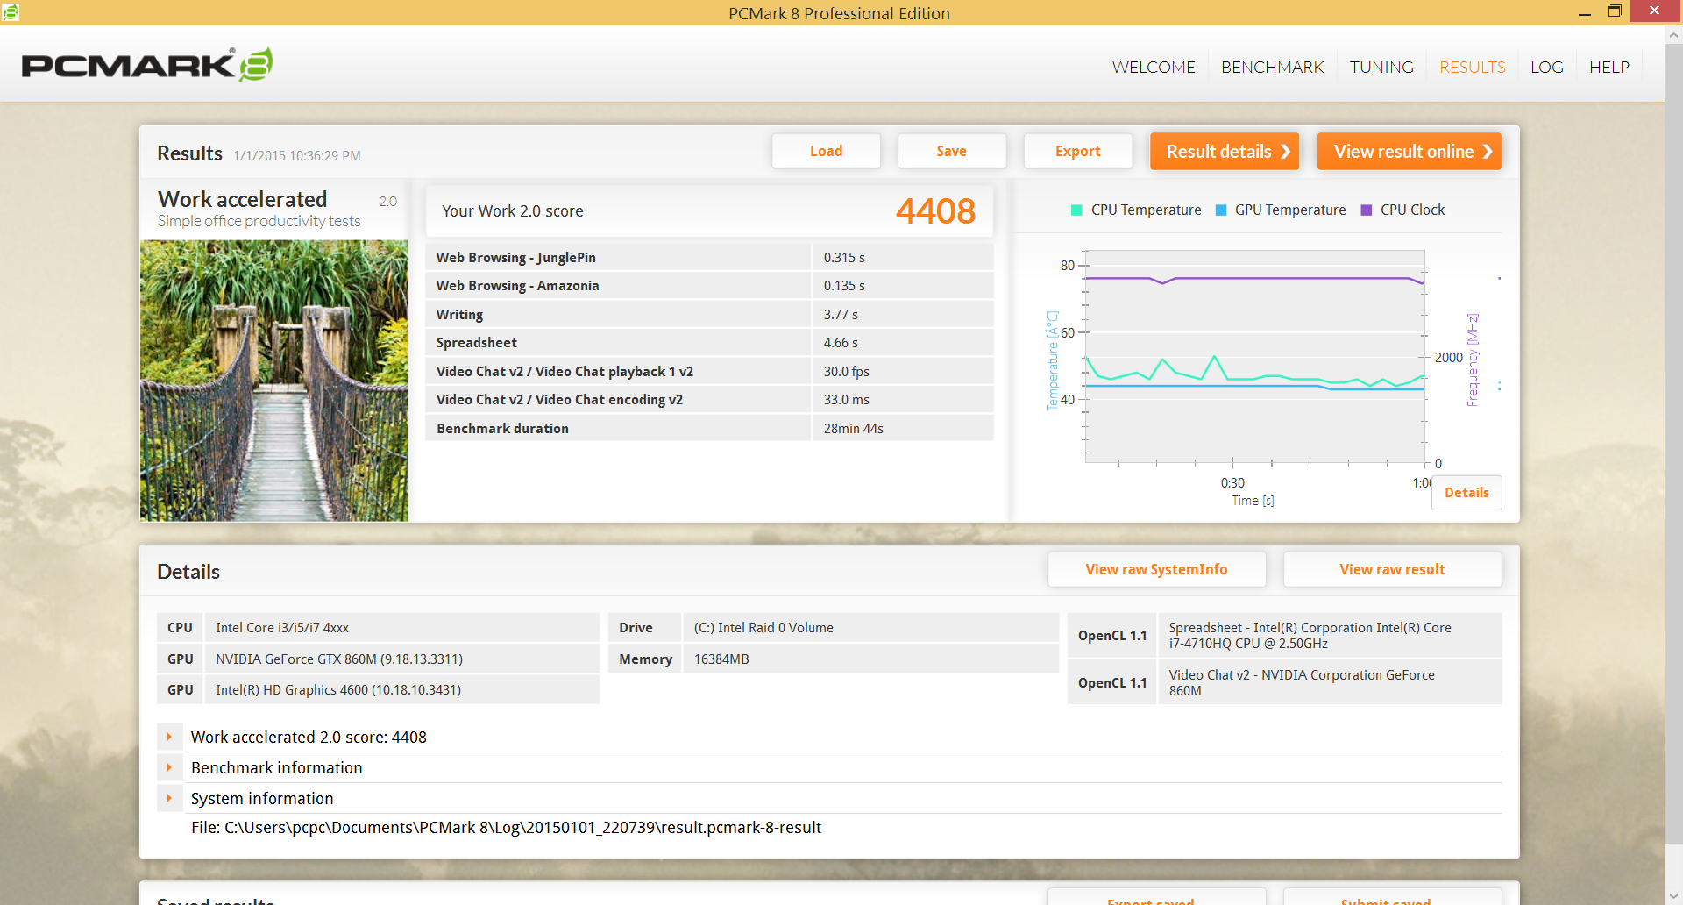Restore down the PCMark 8 window
Viewport: 1683px width, 905px height.
1615,11
